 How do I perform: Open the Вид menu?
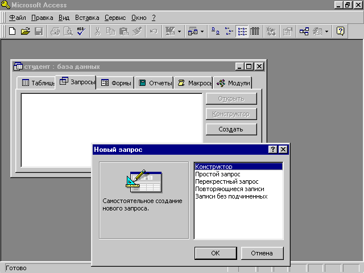[x=64, y=18]
